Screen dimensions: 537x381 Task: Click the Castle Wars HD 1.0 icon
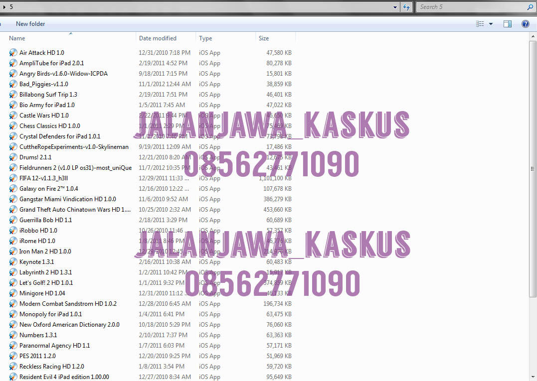click(x=13, y=115)
